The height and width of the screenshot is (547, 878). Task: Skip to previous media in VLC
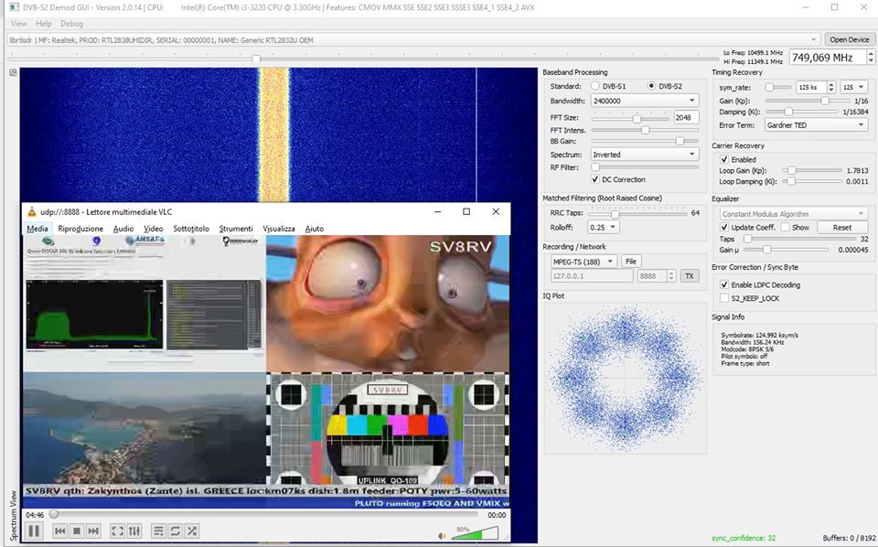point(60,531)
